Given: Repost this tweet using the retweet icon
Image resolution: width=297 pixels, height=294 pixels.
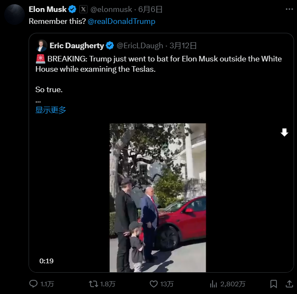Looking at the screenshot, I should (x=93, y=283).
